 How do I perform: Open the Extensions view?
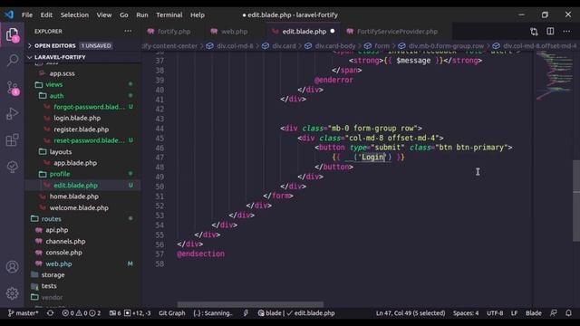[x=12, y=140]
